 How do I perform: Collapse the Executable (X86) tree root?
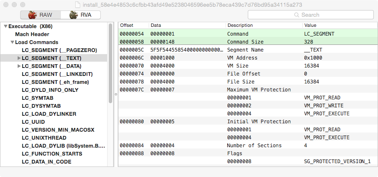(5, 26)
